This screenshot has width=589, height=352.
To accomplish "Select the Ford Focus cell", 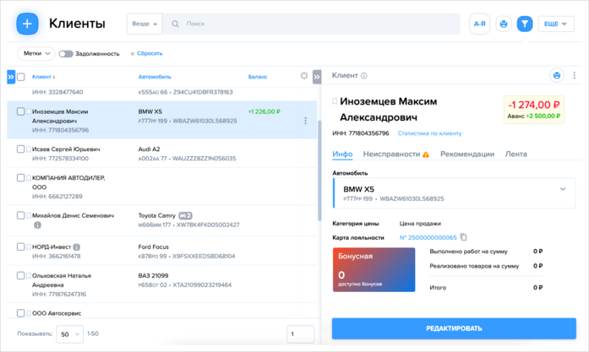I will [153, 247].
